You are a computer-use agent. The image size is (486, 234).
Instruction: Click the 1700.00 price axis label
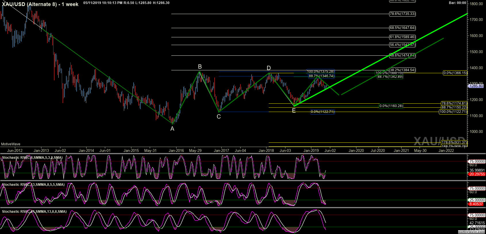(x=477, y=20)
